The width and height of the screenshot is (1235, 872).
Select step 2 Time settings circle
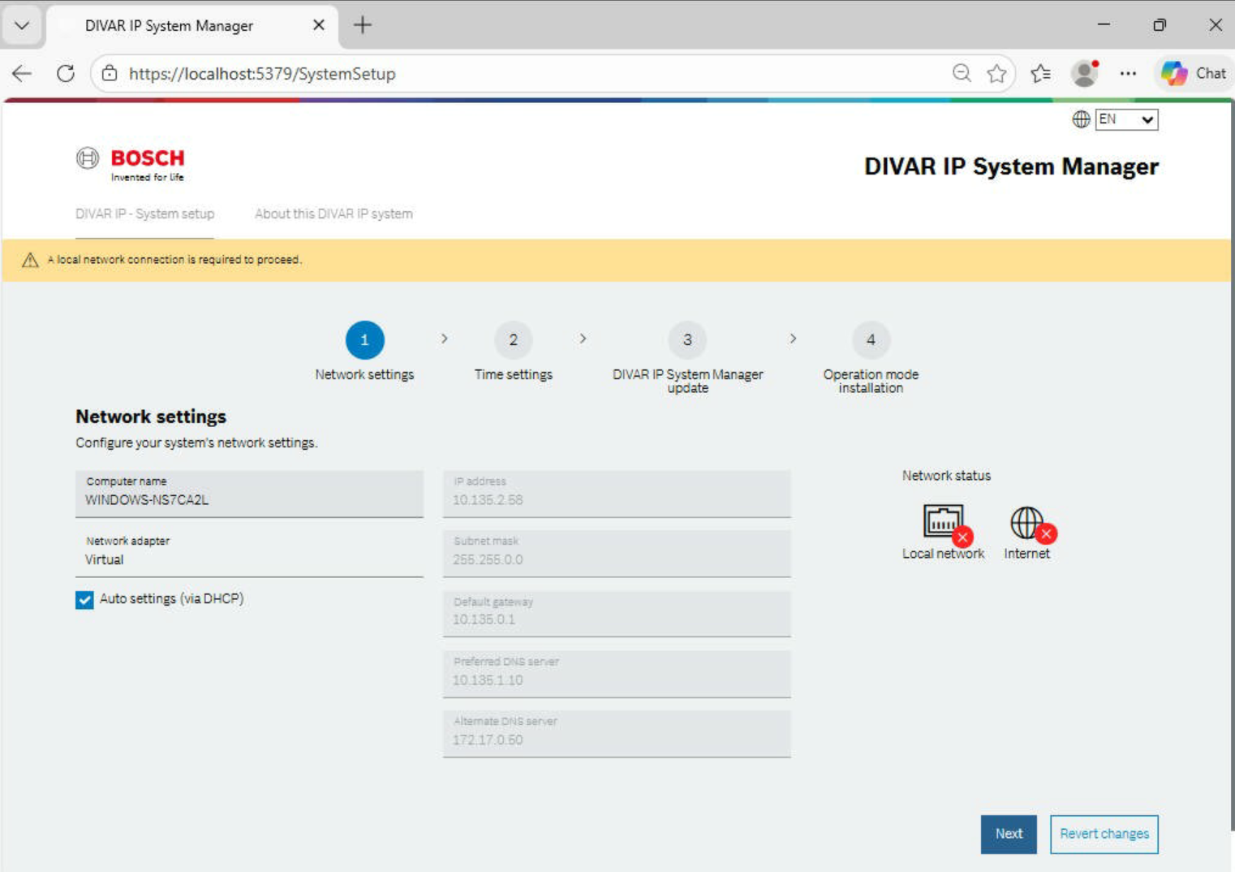[513, 340]
